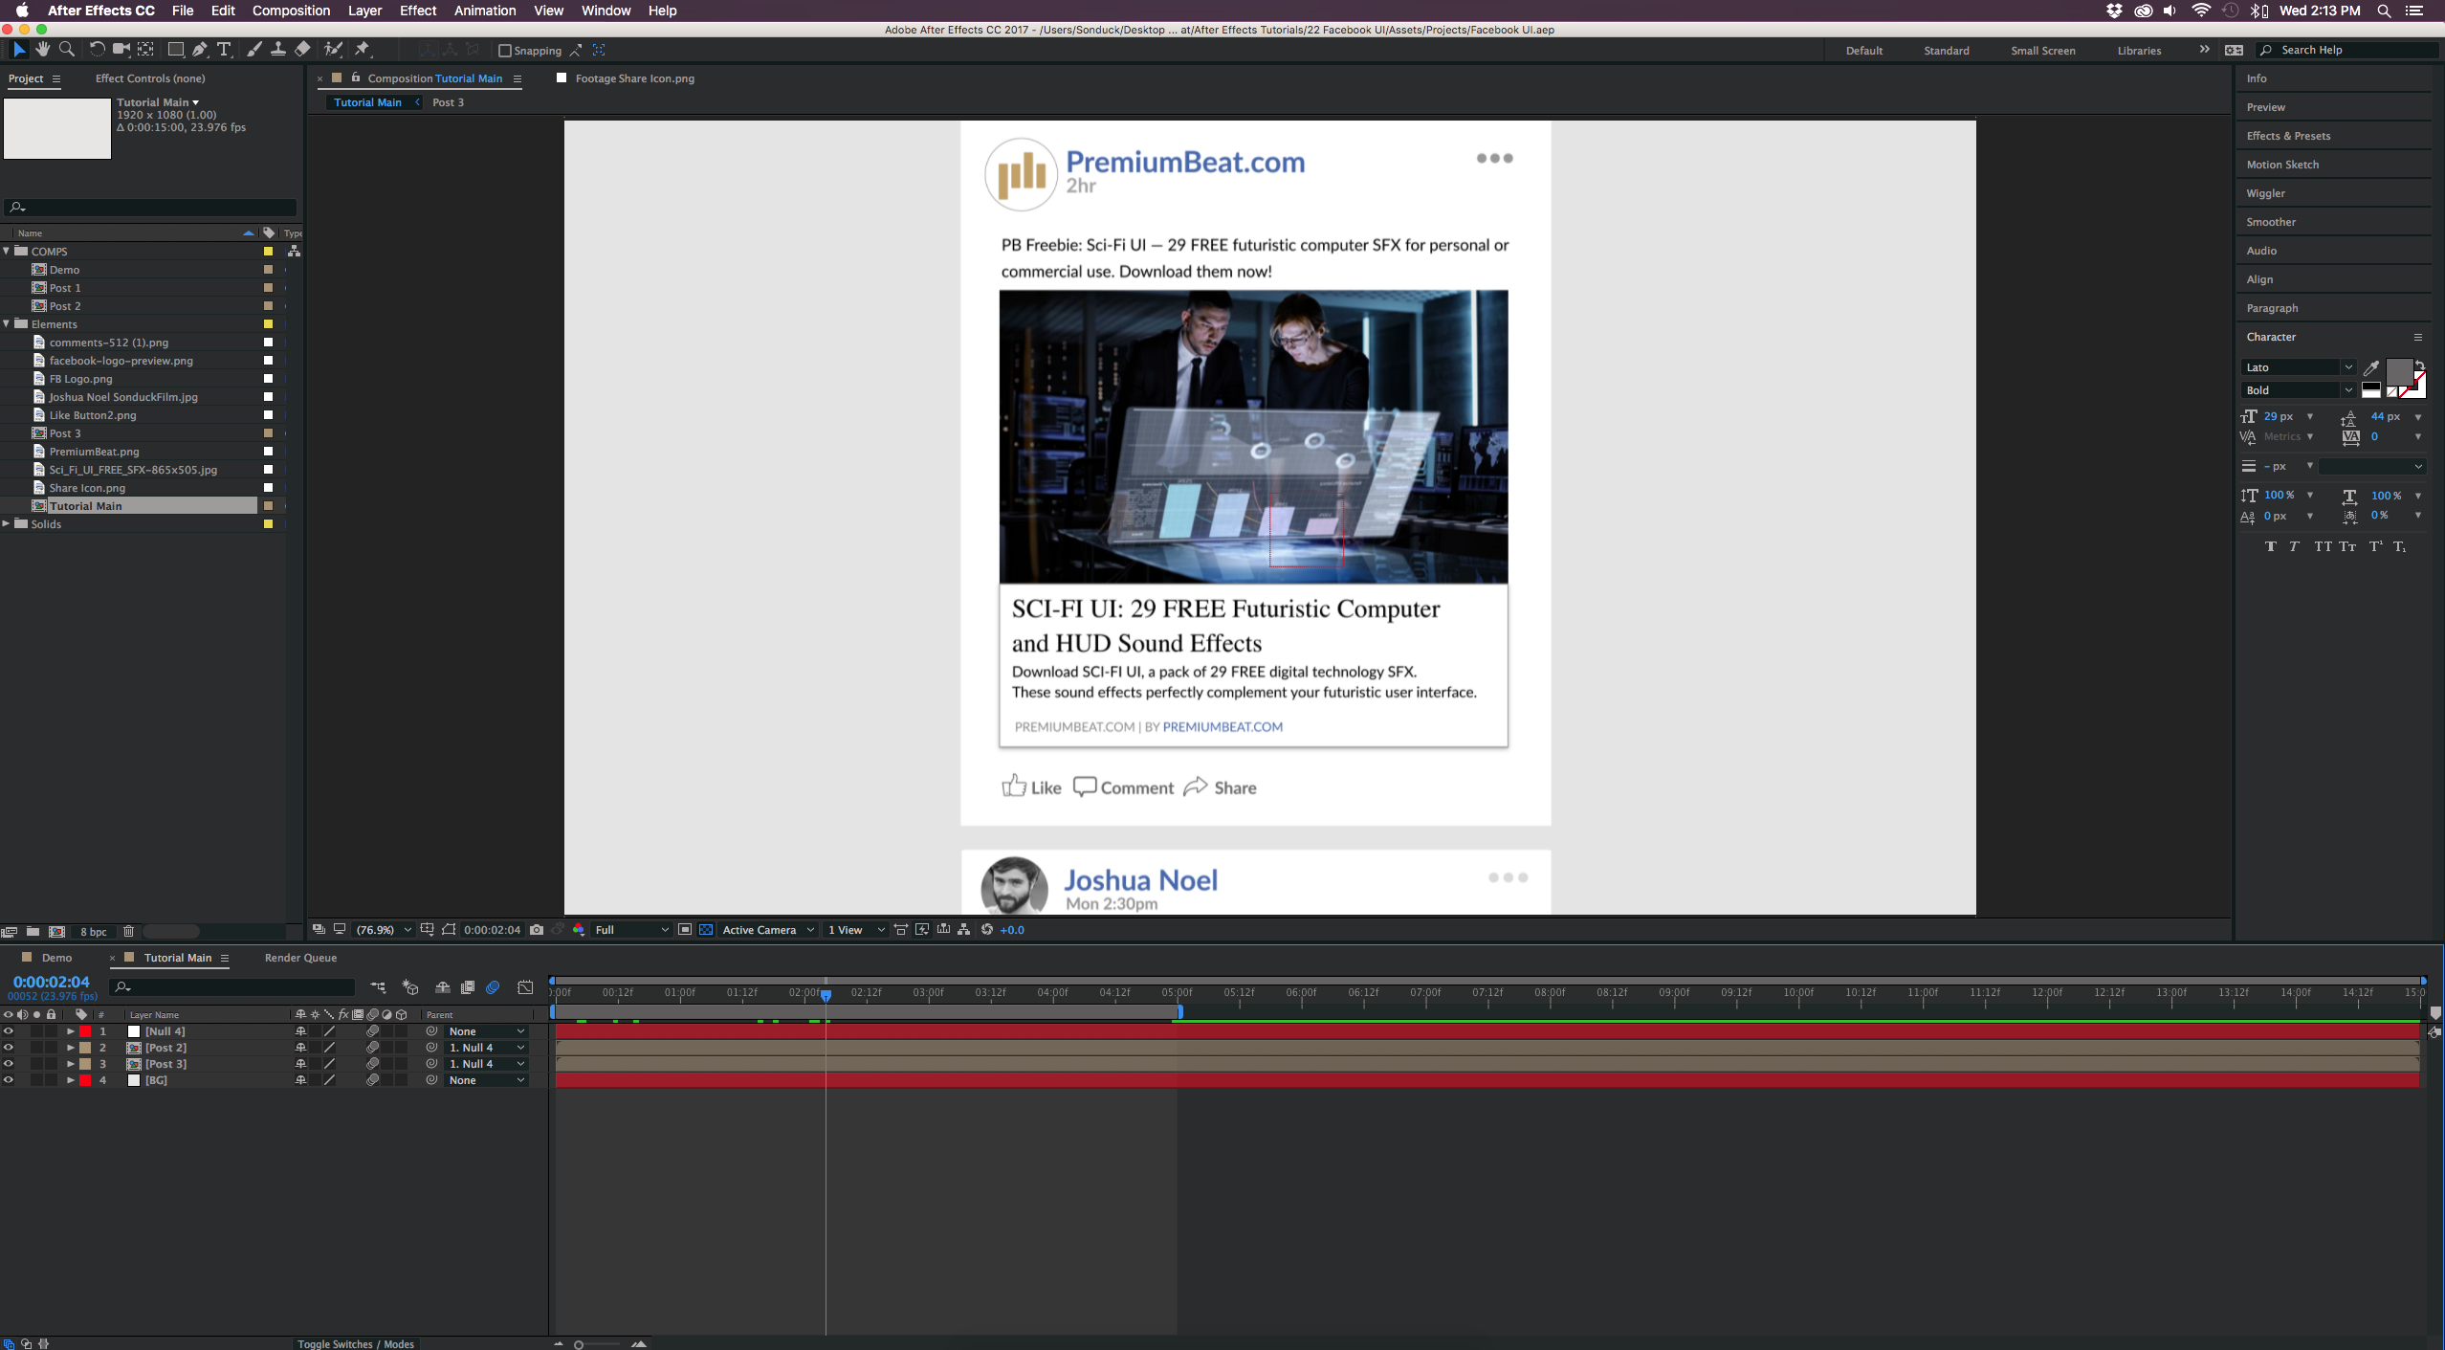The width and height of the screenshot is (2445, 1350).
Task: Click Toggle Switches / Modes button
Action: point(355,1343)
